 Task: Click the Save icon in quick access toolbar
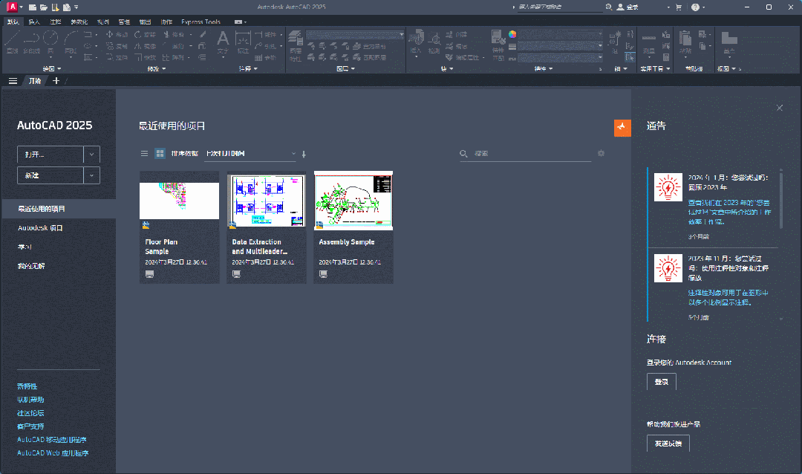point(55,7)
